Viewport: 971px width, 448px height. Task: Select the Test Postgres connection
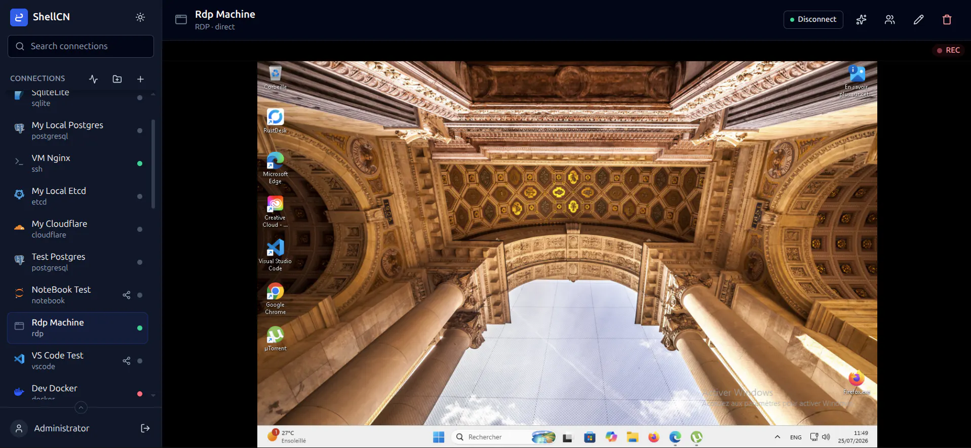tap(77, 262)
